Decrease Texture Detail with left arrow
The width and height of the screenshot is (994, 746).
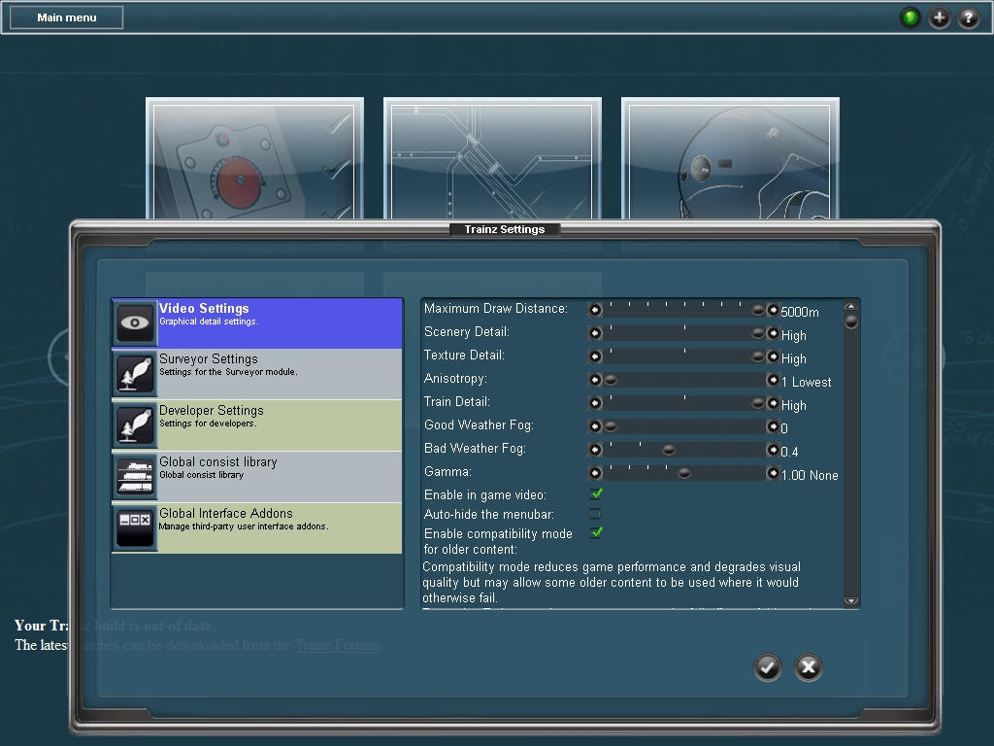click(595, 356)
